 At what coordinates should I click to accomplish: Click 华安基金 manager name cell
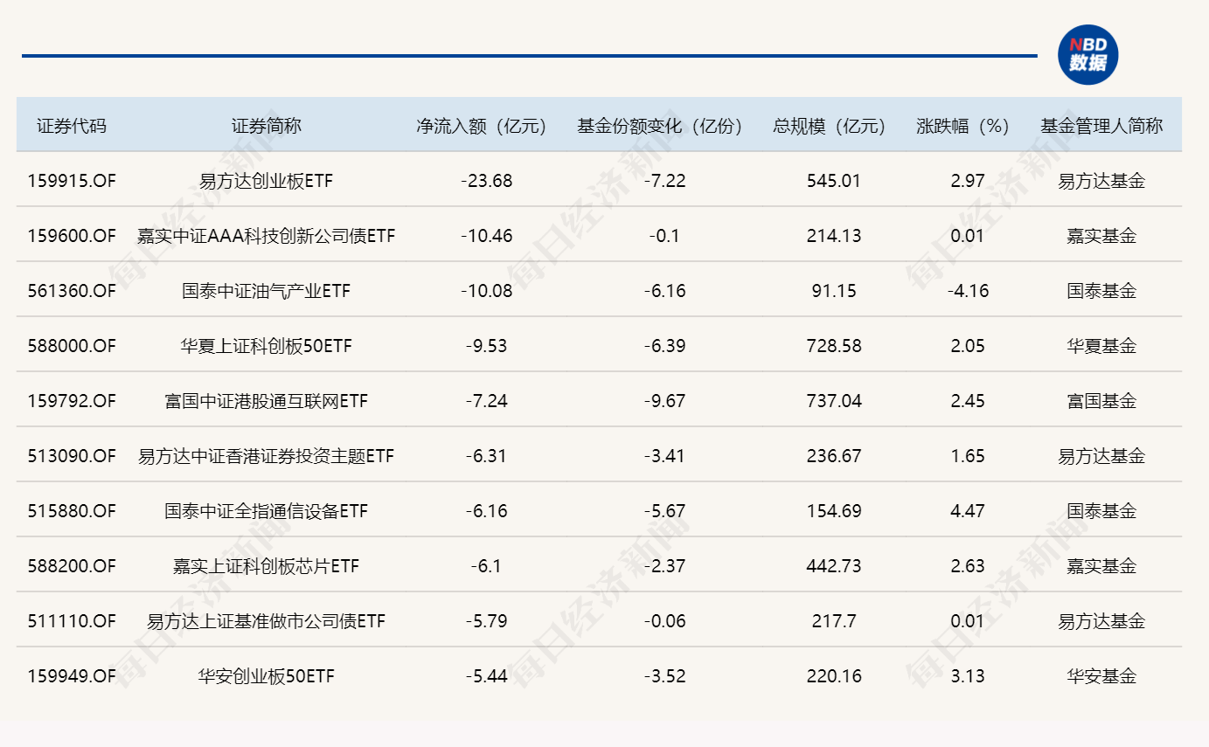coord(1101,676)
